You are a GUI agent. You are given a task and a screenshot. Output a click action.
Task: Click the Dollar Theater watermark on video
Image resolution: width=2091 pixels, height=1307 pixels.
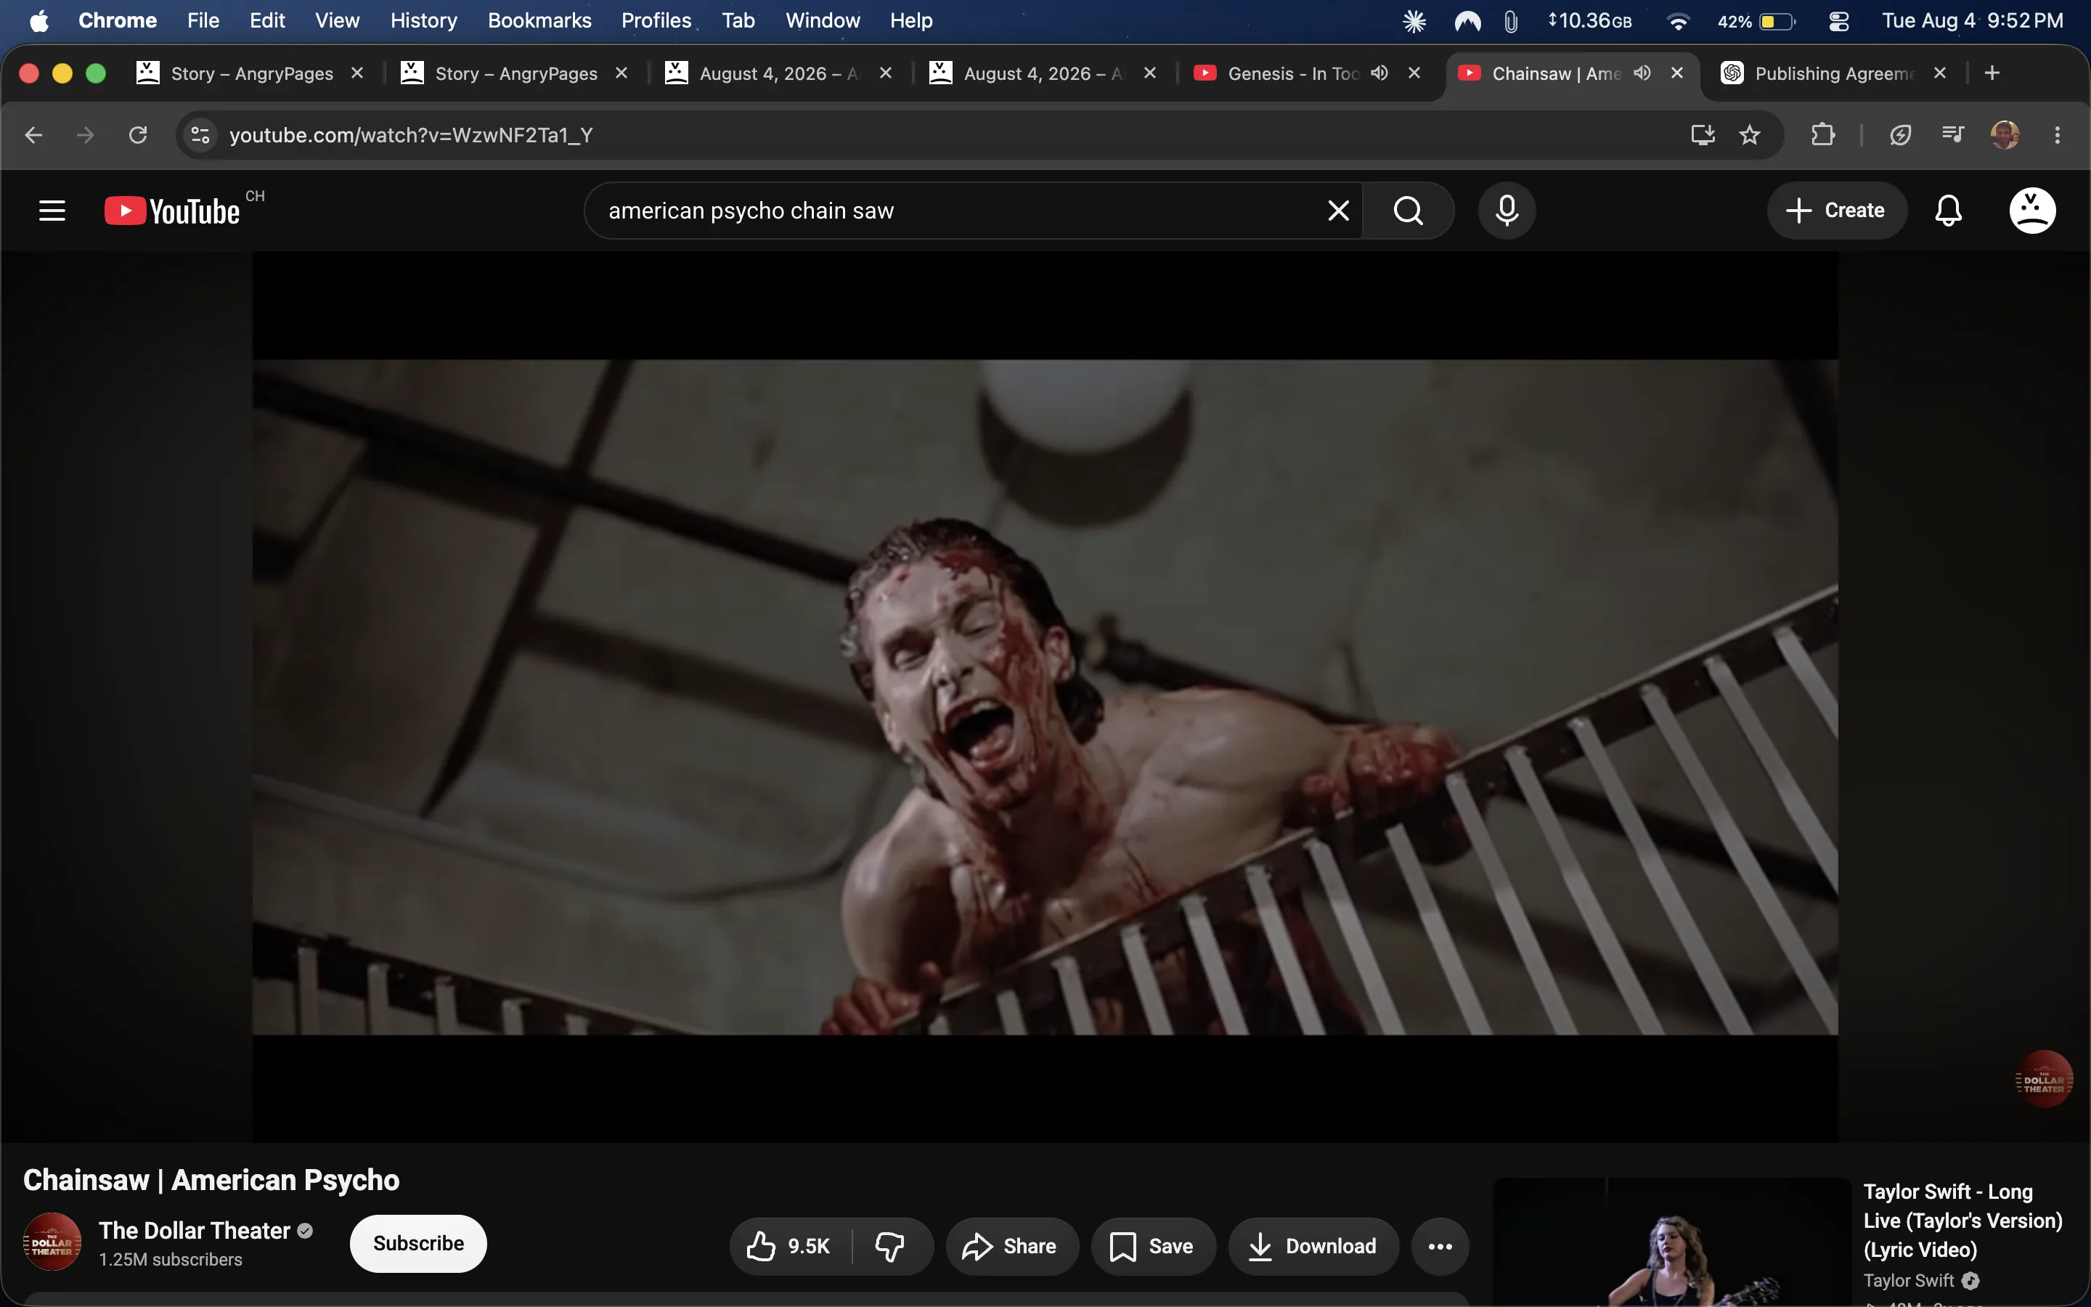point(2044,1079)
